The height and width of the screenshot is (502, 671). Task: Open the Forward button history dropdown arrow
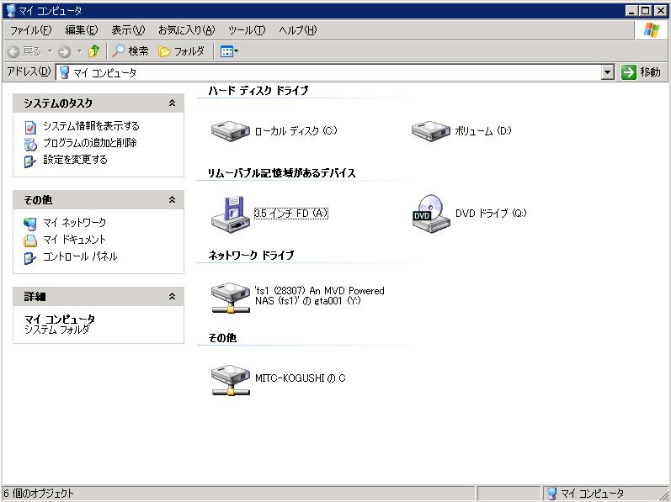point(79,51)
